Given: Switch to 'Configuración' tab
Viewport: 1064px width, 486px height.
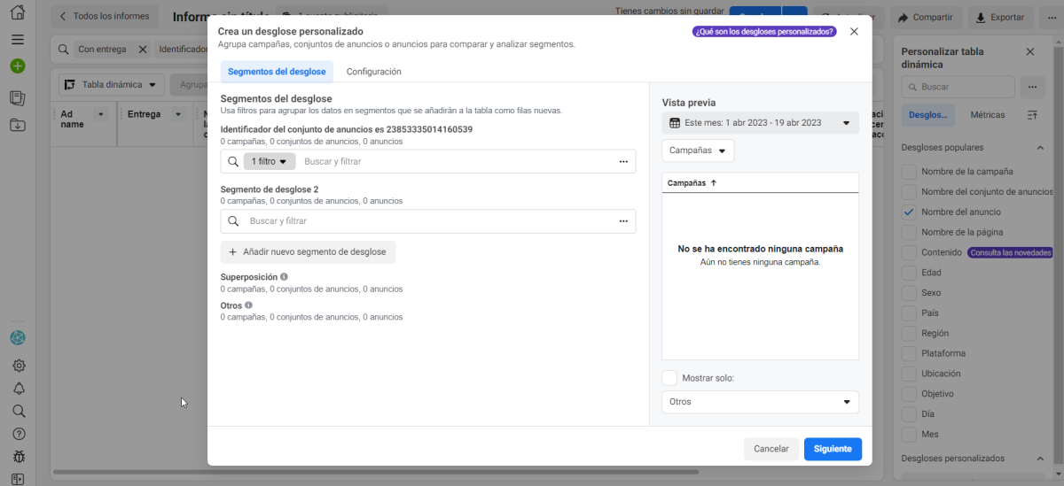Looking at the screenshot, I should [374, 72].
